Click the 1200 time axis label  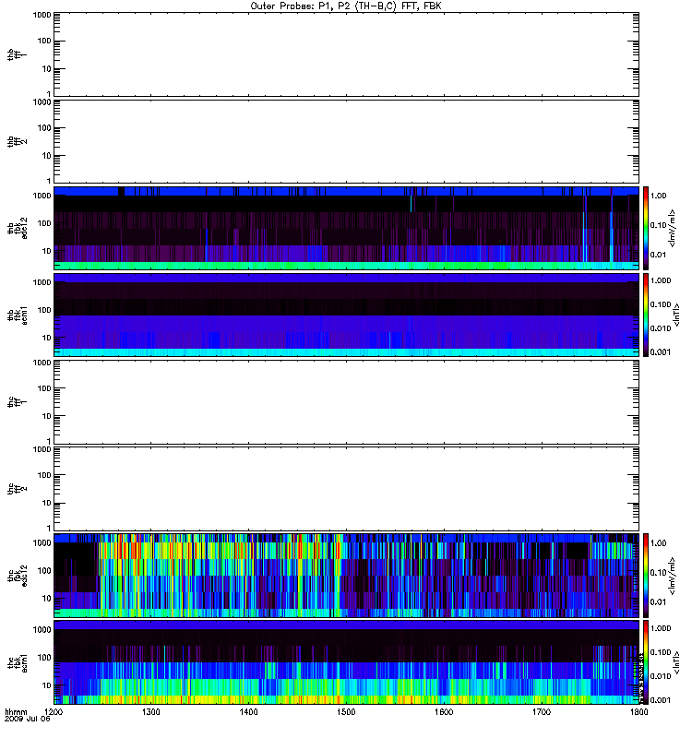[54, 712]
